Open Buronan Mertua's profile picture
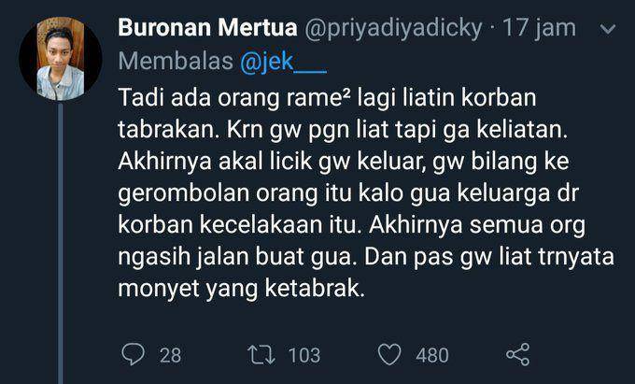This screenshot has height=384, width=635. pos(61,59)
